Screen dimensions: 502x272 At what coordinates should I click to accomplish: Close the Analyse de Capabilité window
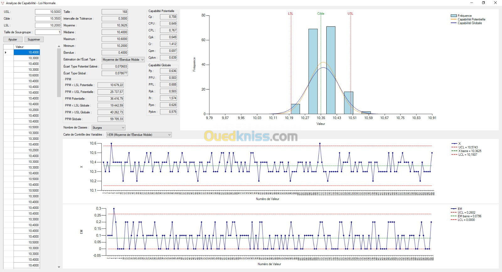(496, 3)
